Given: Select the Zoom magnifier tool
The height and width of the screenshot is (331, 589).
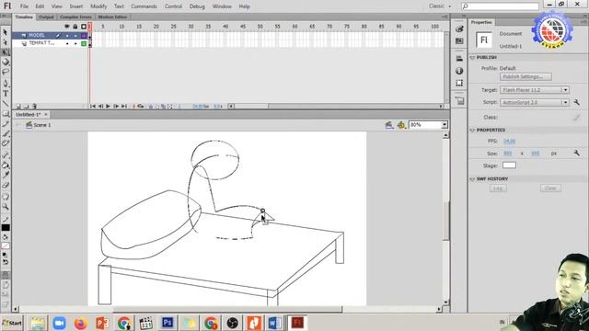Looking at the screenshot, I should click(6, 207).
